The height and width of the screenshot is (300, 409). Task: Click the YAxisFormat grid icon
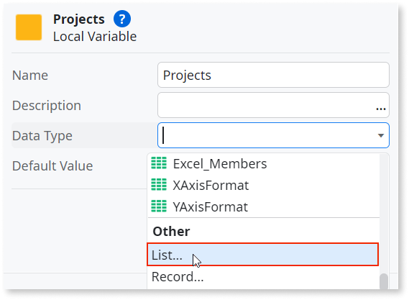click(x=159, y=206)
